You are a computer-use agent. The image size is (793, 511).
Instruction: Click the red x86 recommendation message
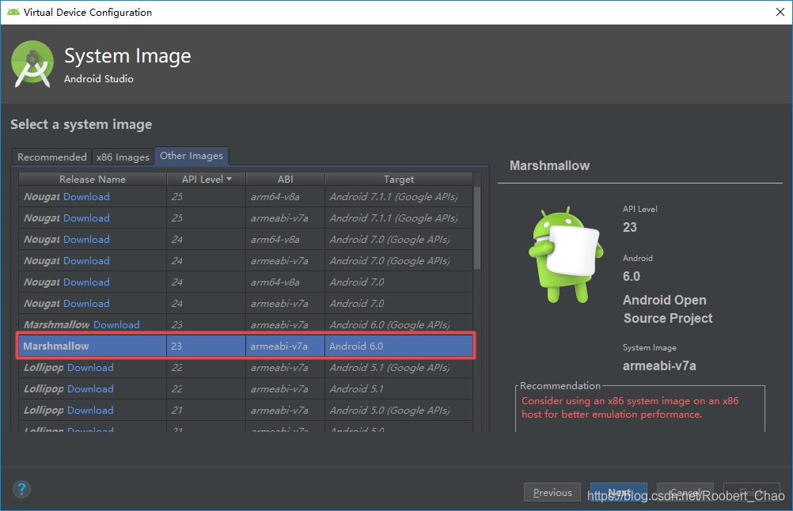click(x=630, y=407)
